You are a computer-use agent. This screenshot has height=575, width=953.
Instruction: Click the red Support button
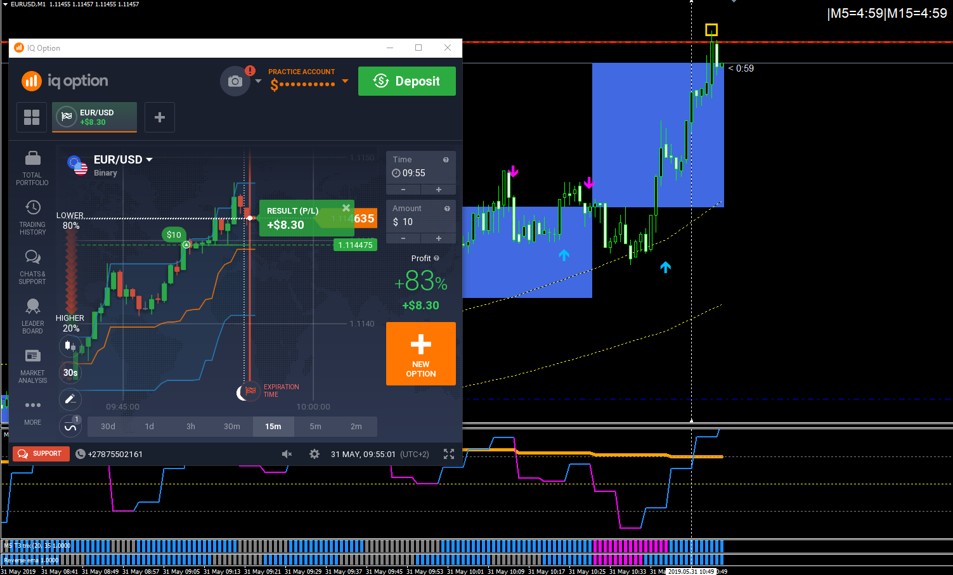click(x=41, y=454)
